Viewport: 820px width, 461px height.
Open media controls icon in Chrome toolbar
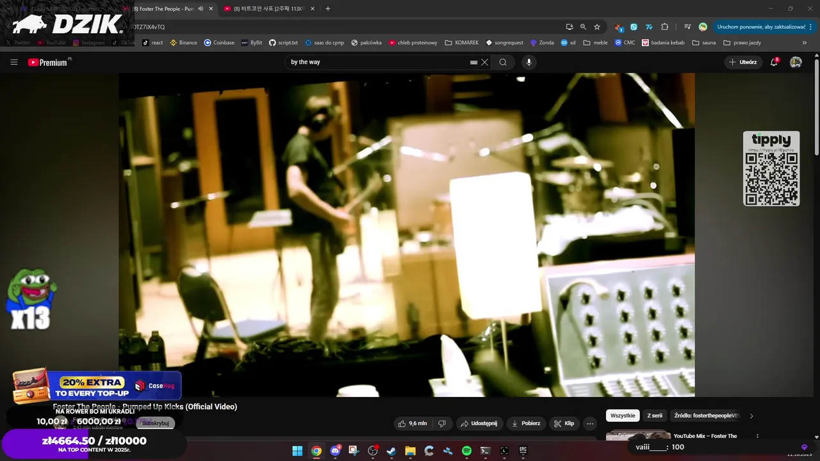coord(687,27)
